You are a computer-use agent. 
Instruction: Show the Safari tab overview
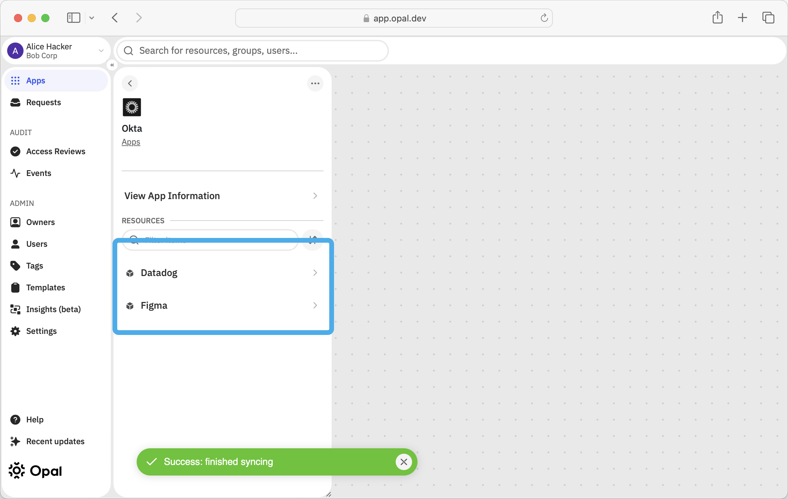point(768,18)
